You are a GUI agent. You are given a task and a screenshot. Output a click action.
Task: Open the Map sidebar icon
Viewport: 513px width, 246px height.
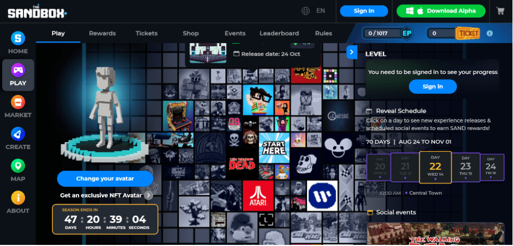click(x=18, y=166)
